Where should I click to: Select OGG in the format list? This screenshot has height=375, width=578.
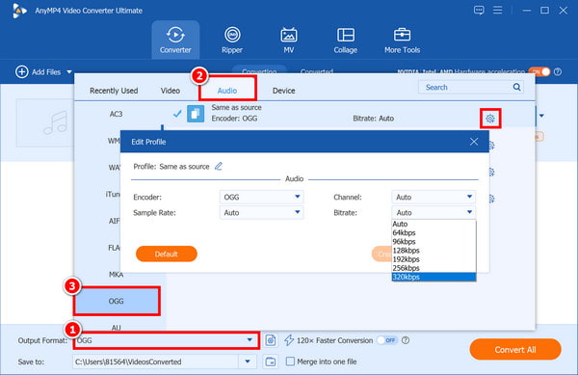click(117, 301)
